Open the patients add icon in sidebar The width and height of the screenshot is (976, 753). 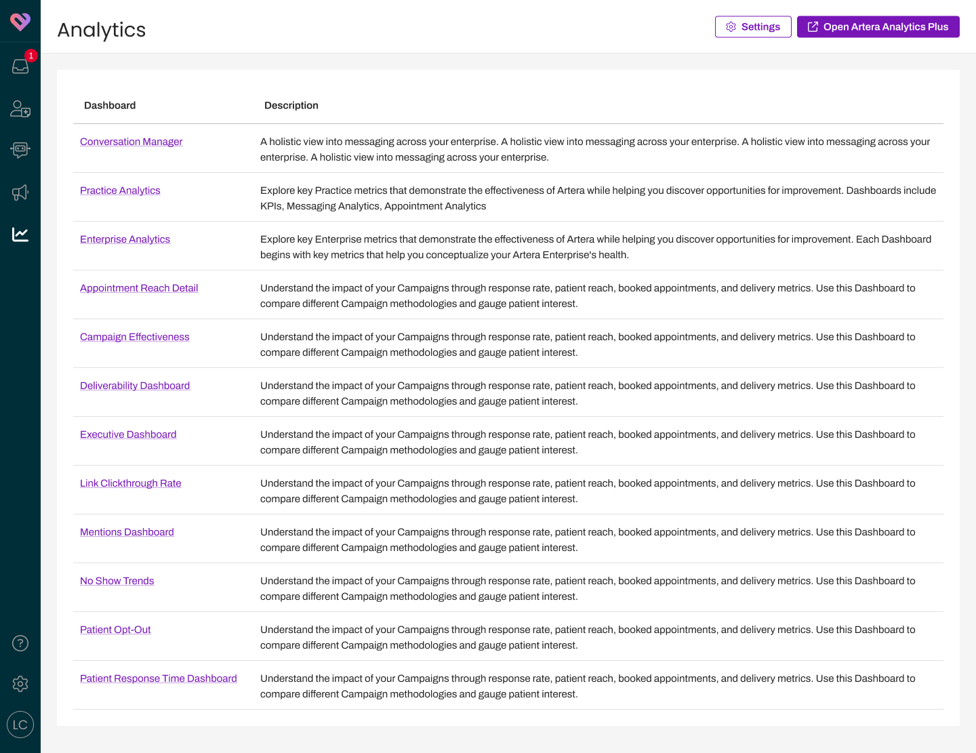[20, 108]
